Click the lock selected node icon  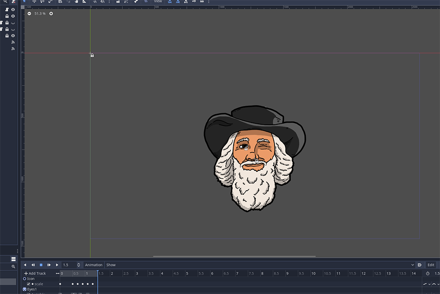(118, 1)
